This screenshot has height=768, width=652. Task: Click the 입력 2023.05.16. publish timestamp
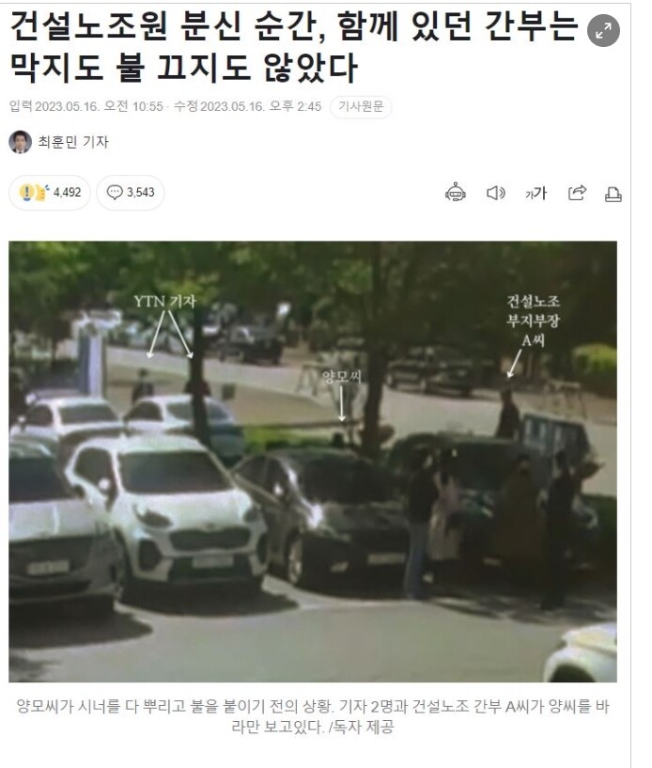(86, 107)
